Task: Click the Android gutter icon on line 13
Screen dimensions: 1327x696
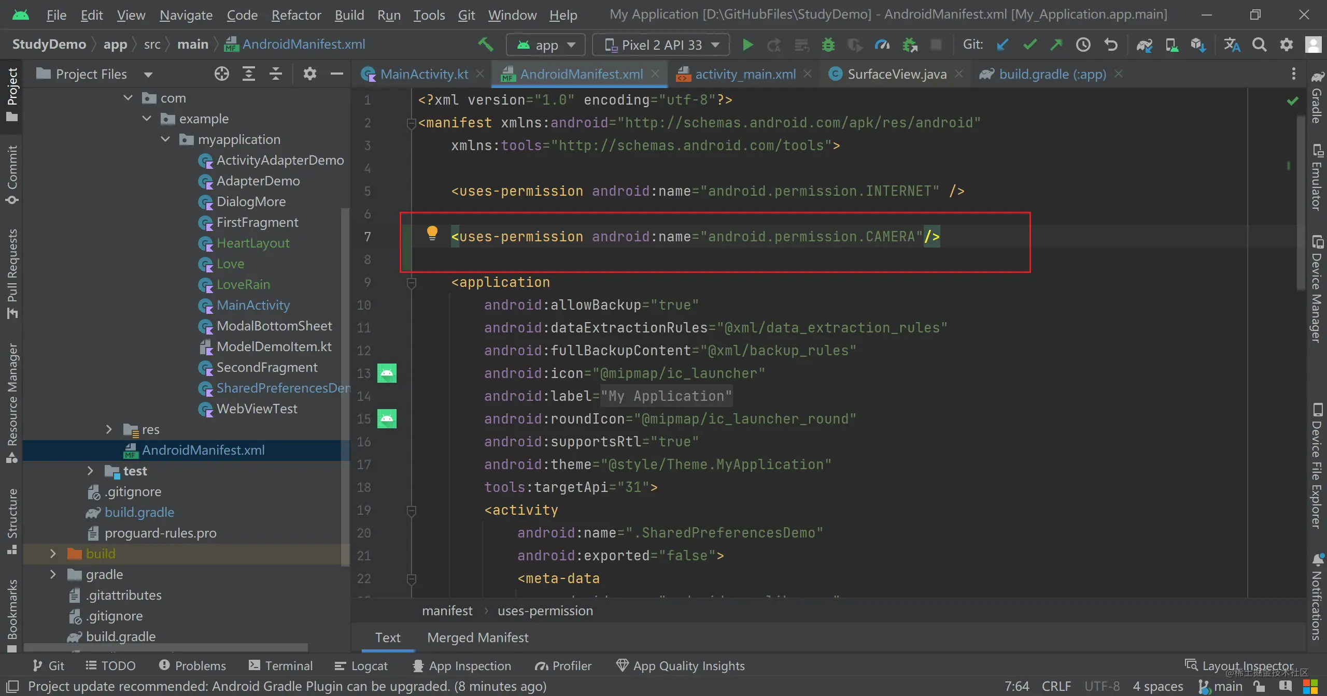Action: 387,373
